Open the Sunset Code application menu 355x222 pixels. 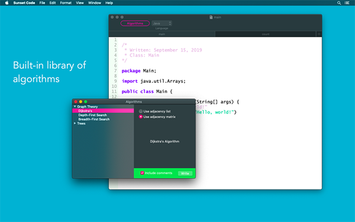click(x=24, y=3)
